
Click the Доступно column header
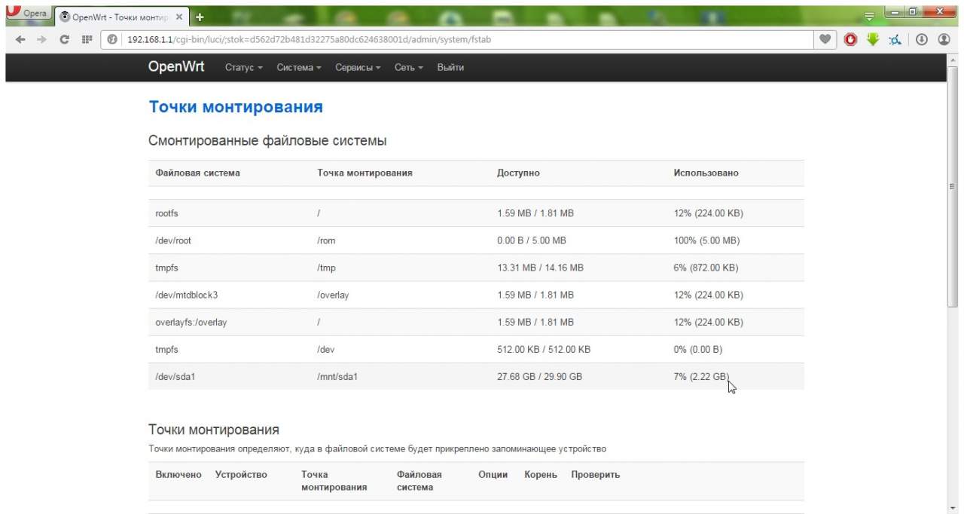point(518,173)
